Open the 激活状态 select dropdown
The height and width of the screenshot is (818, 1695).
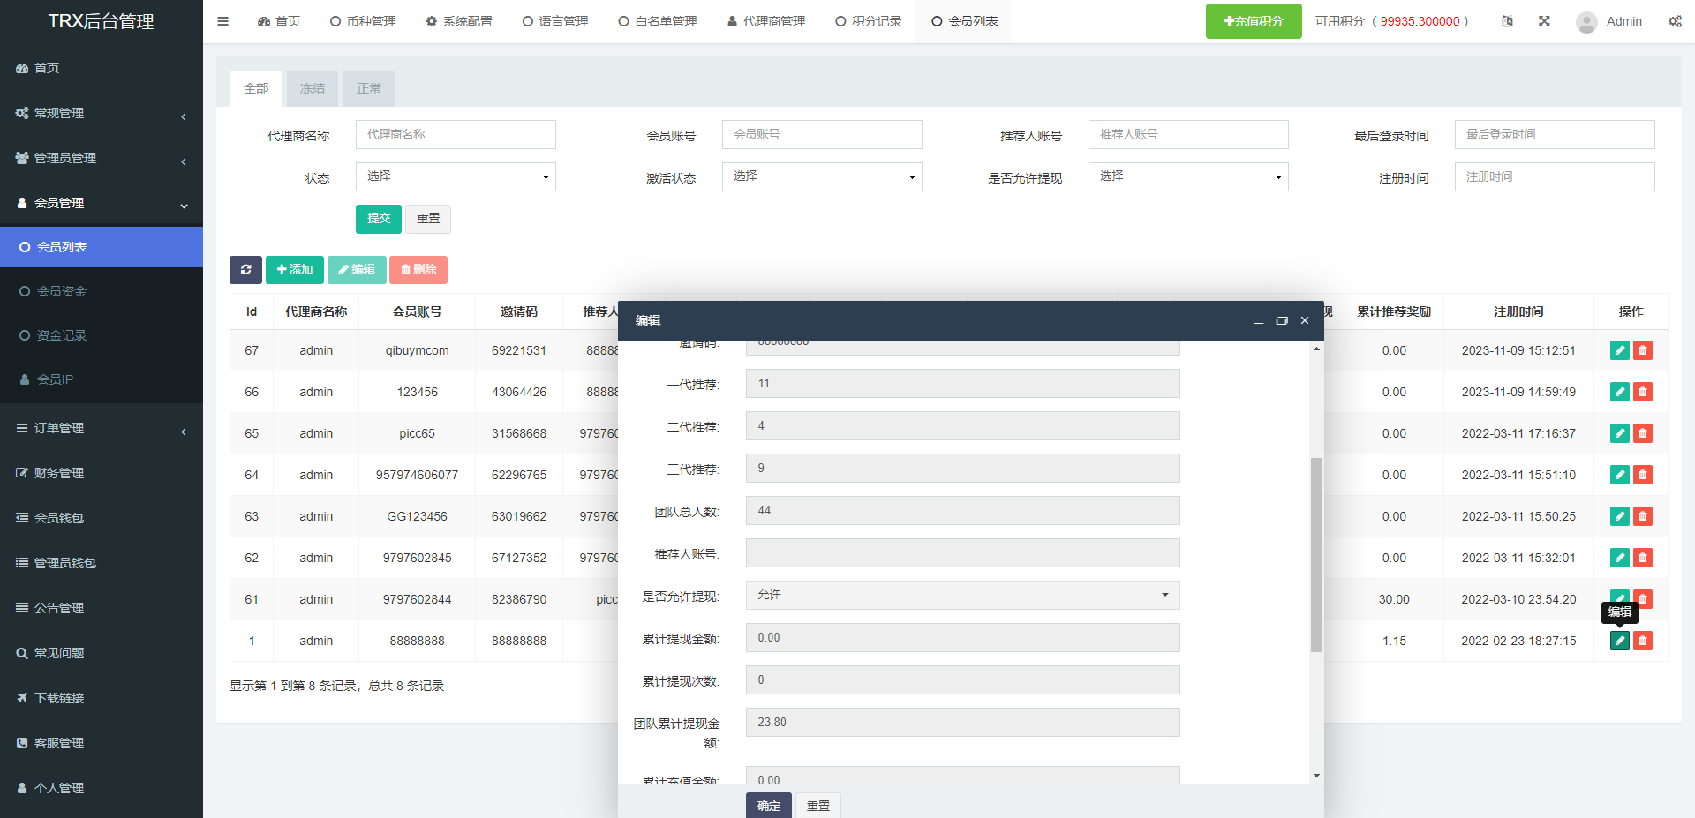coord(821,176)
